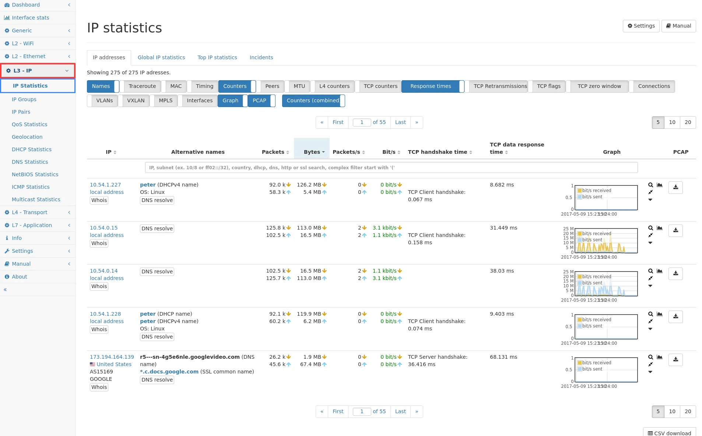Download PCAP for 10.54.0.14
The height and width of the screenshot is (436, 702).
(x=675, y=273)
